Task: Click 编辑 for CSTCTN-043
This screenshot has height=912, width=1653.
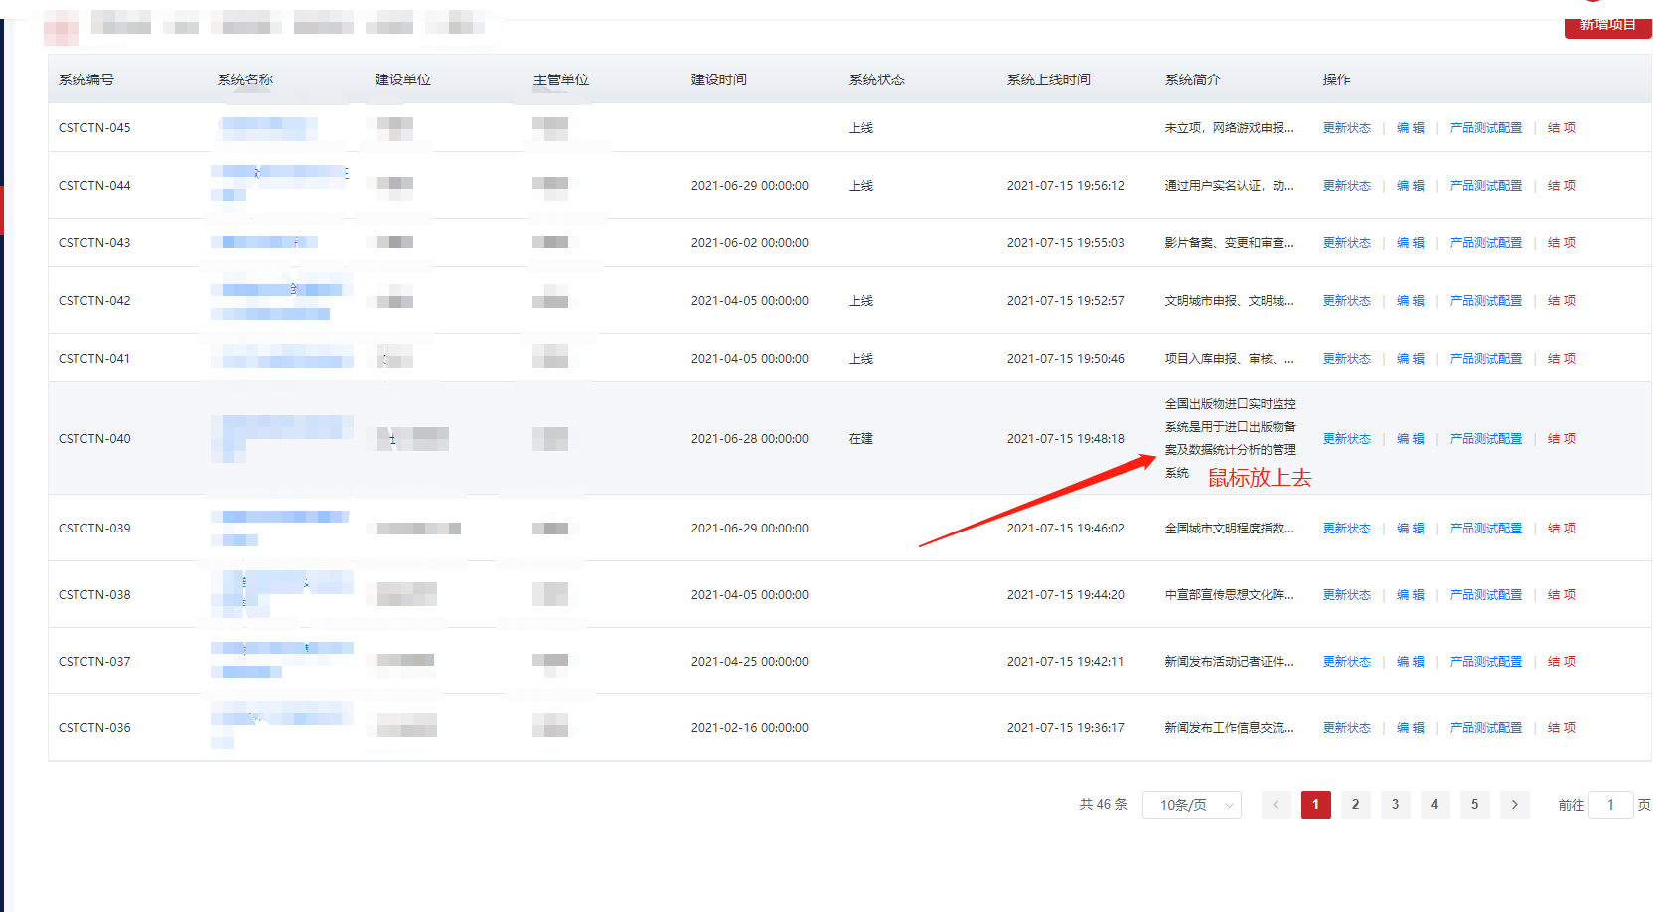Action: tap(1410, 243)
